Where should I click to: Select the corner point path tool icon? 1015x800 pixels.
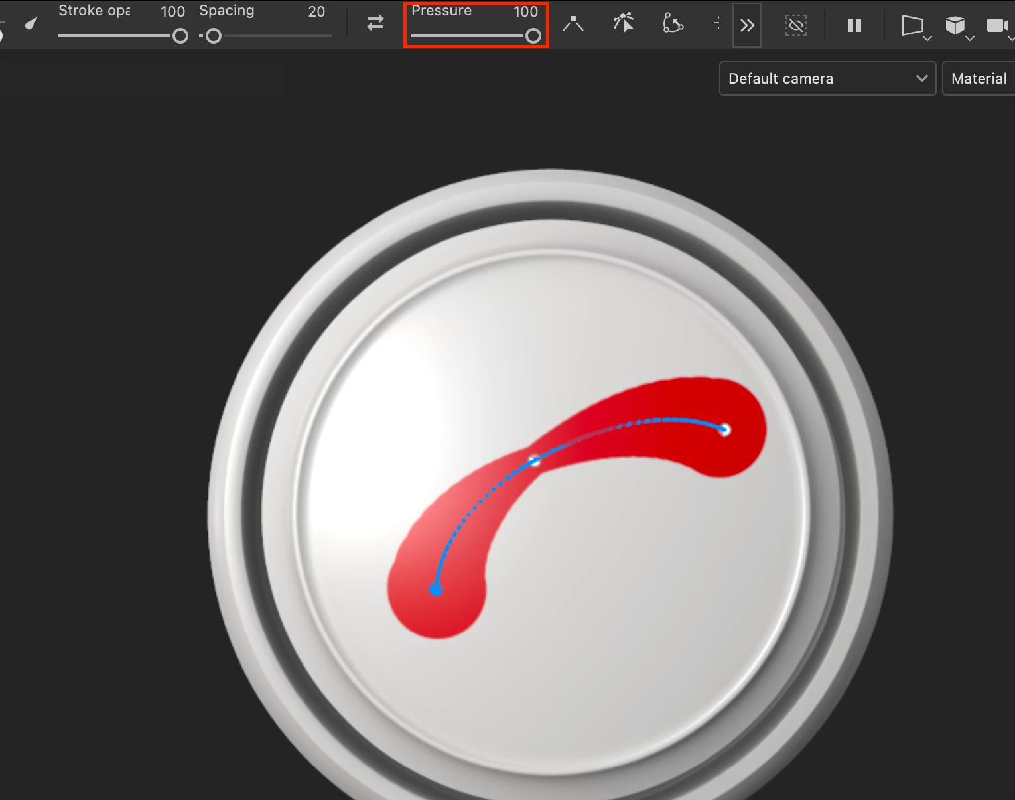point(573,25)
